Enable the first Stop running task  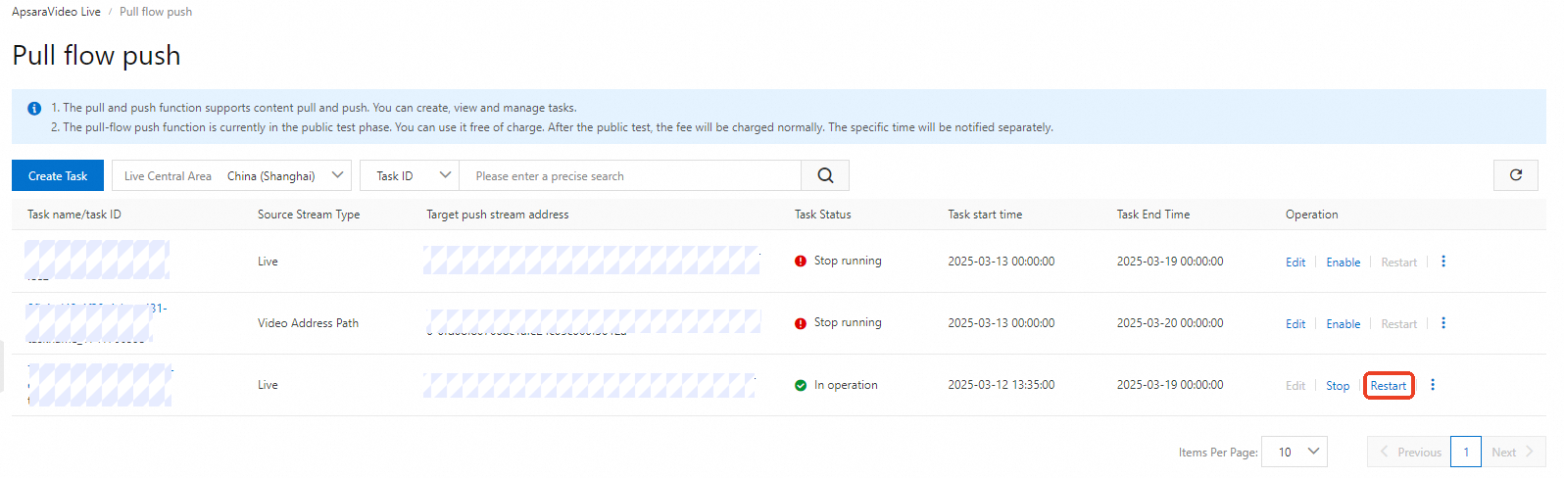click(x=1343, y=263)
